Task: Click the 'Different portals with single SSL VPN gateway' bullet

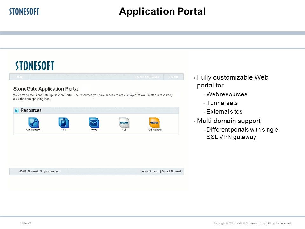Action: [242, 133]
